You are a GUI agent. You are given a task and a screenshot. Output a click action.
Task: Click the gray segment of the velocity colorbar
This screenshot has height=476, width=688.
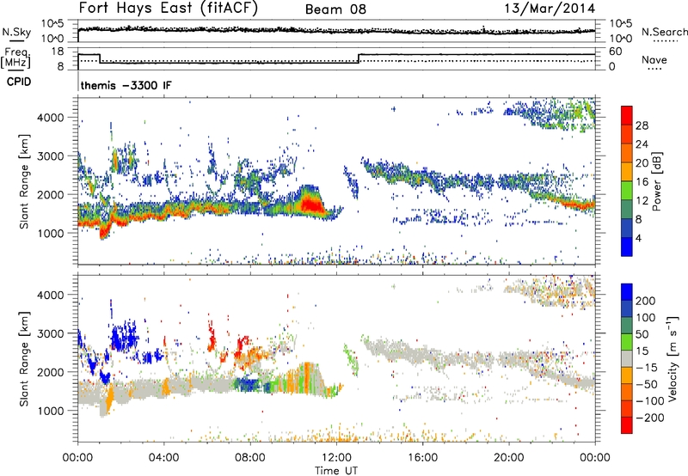tap(627, 359)
